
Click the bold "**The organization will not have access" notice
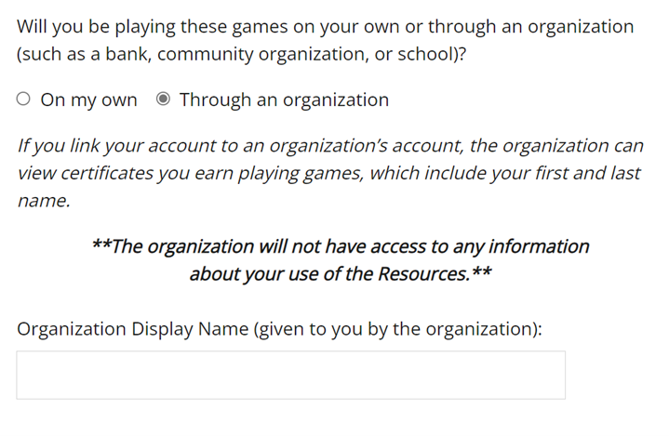341,246
